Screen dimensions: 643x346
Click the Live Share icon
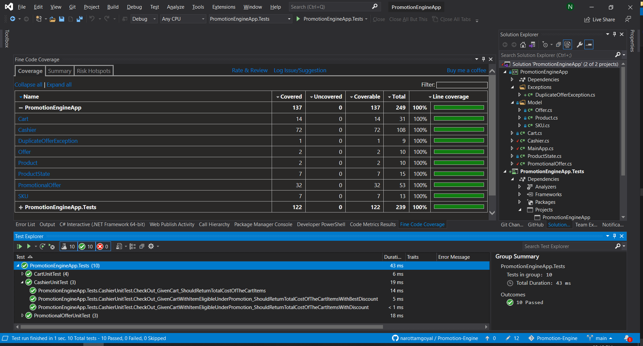point(587,19)
